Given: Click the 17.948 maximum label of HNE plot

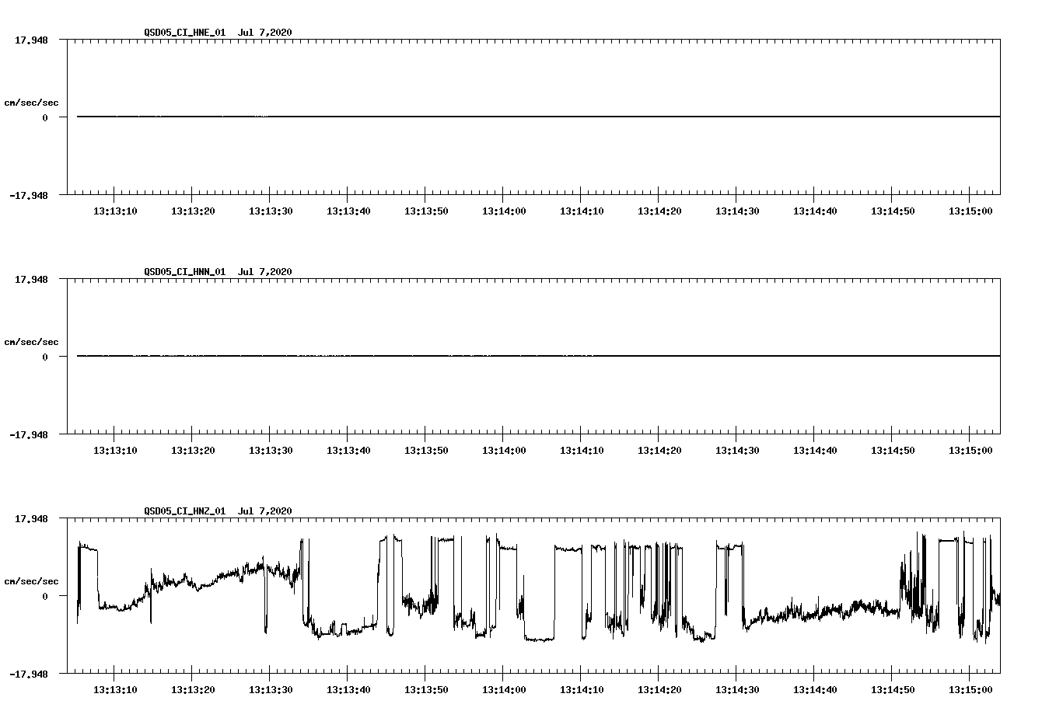Looking at the screenshot, I should click(x=31, y=40).
